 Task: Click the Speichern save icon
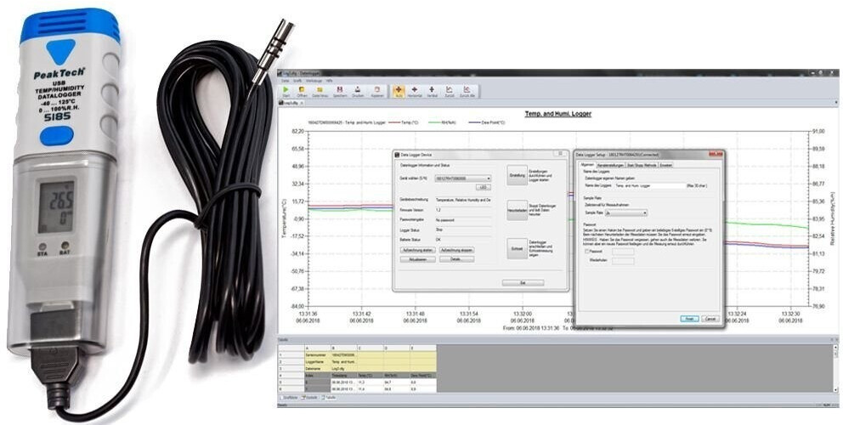pos(339,90)
